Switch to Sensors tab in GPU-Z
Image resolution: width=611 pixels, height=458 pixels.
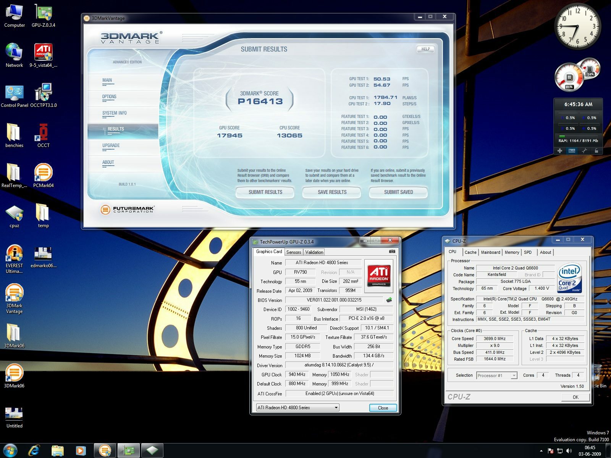[x=294, y=252]
